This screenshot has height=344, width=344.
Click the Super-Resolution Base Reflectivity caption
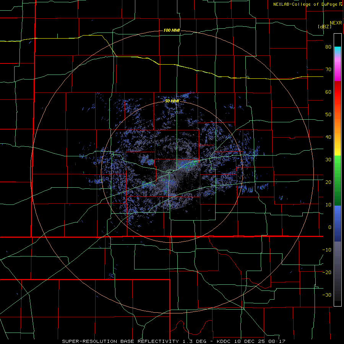[x=174, y=341]
